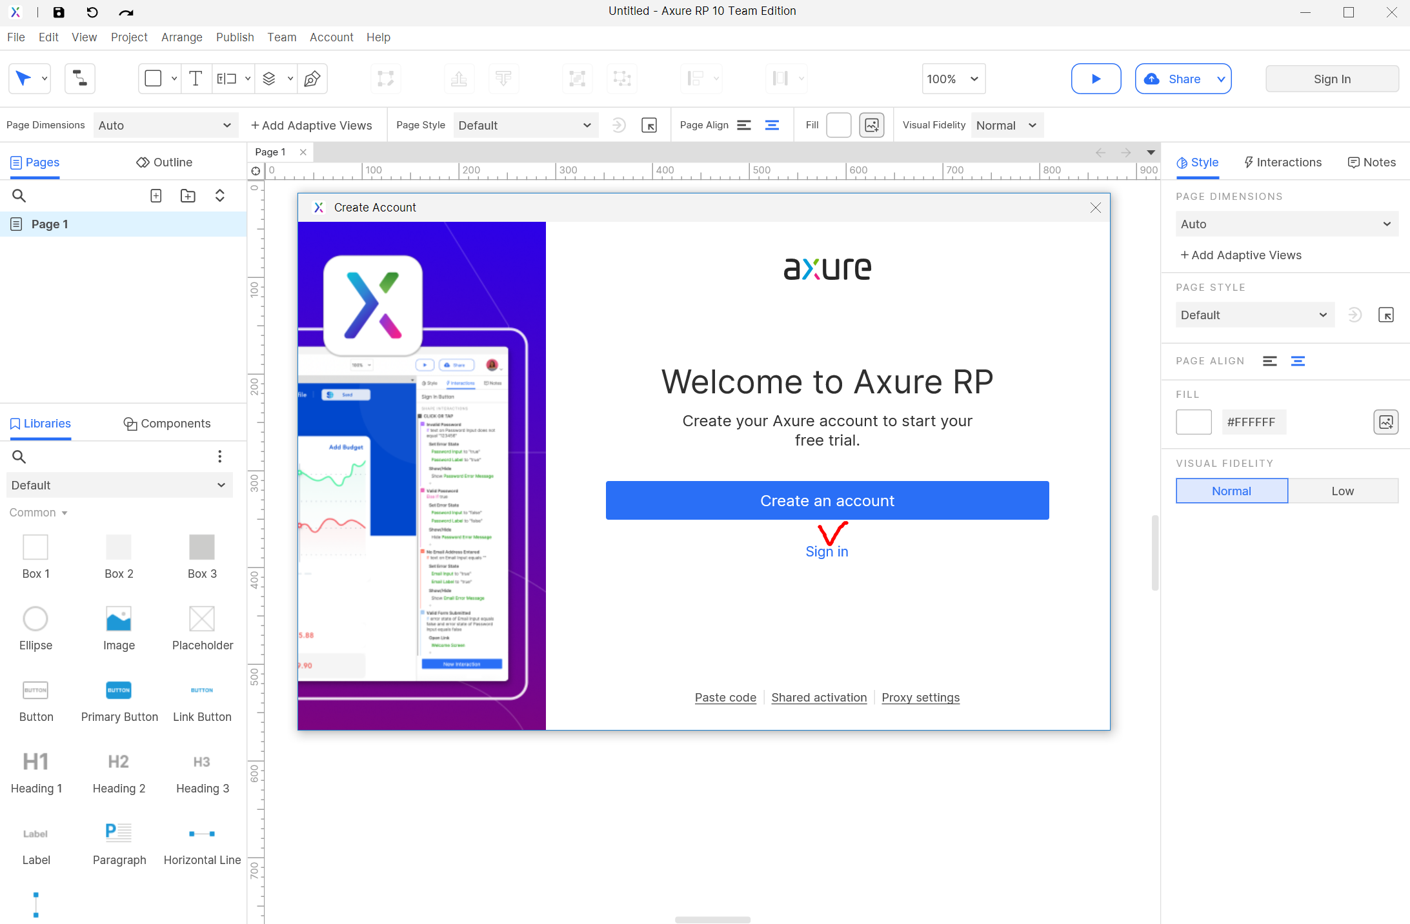Open the Publish menu
The height and width of the screenshot is (924, 1410).
234,37
